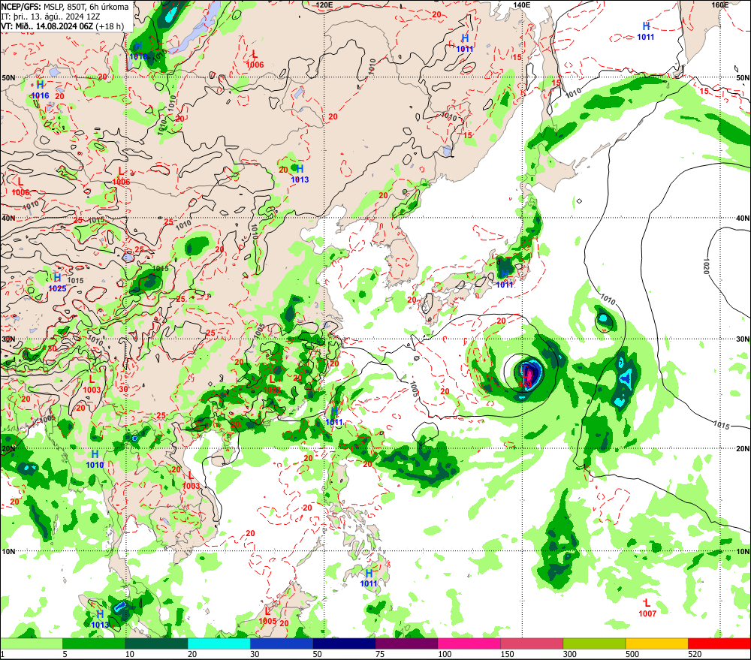Click the '120E' longitude label
Viewport: 751px width, 660px height.
[x=324, y=5]
